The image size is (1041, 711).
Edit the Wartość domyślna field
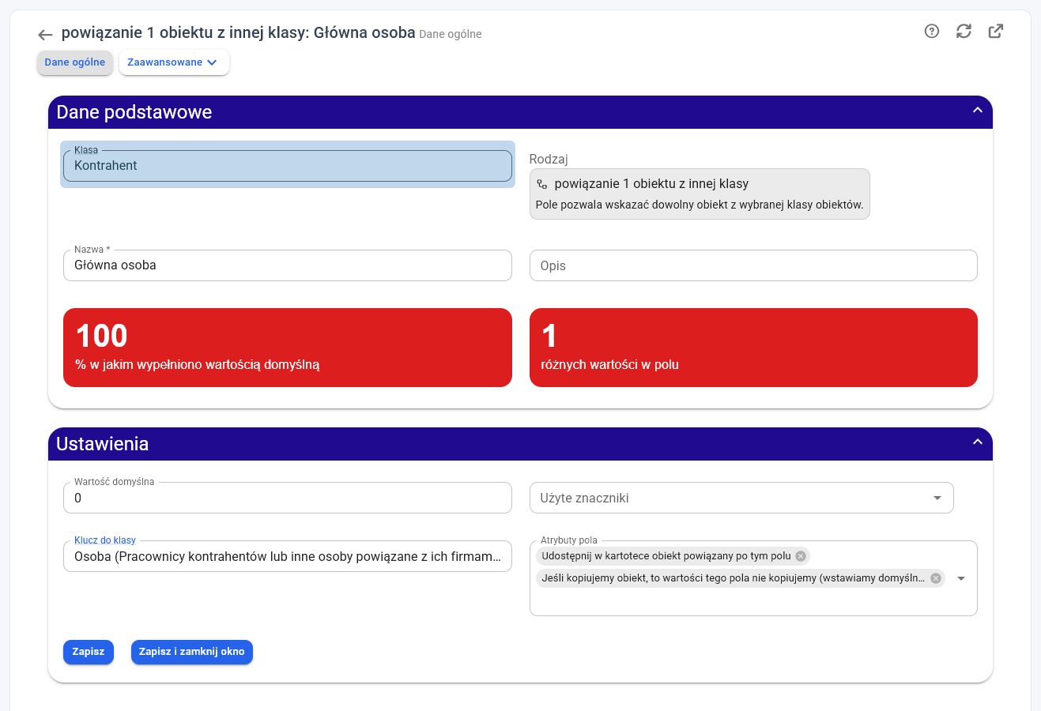(x=288, y=498)
